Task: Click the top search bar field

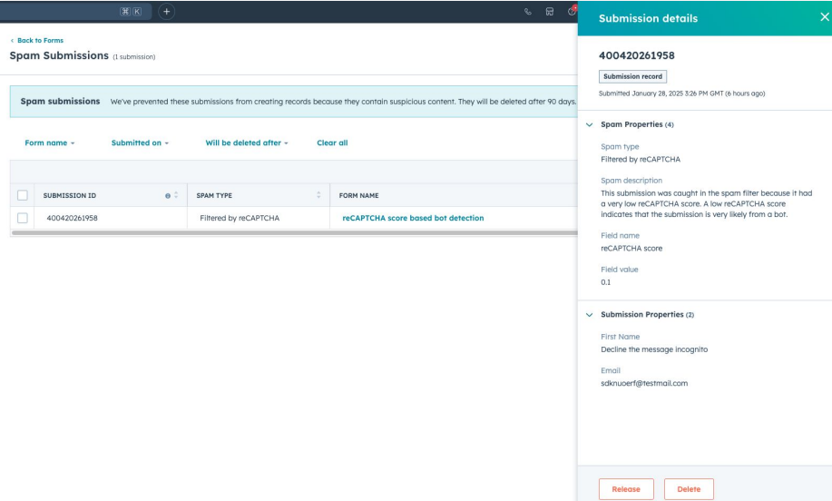Action: point(73,12)
